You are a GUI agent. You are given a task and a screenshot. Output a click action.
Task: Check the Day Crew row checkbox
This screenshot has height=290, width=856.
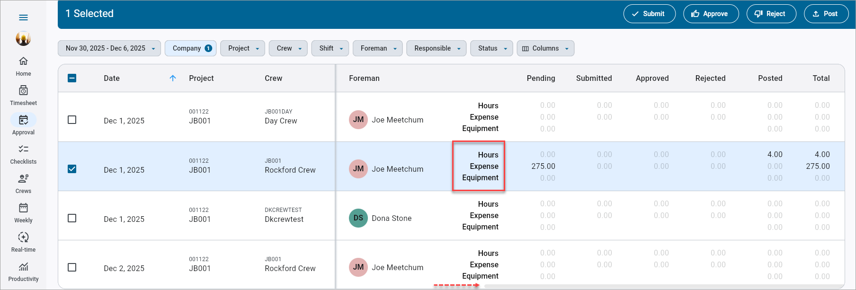pos(72,120)
